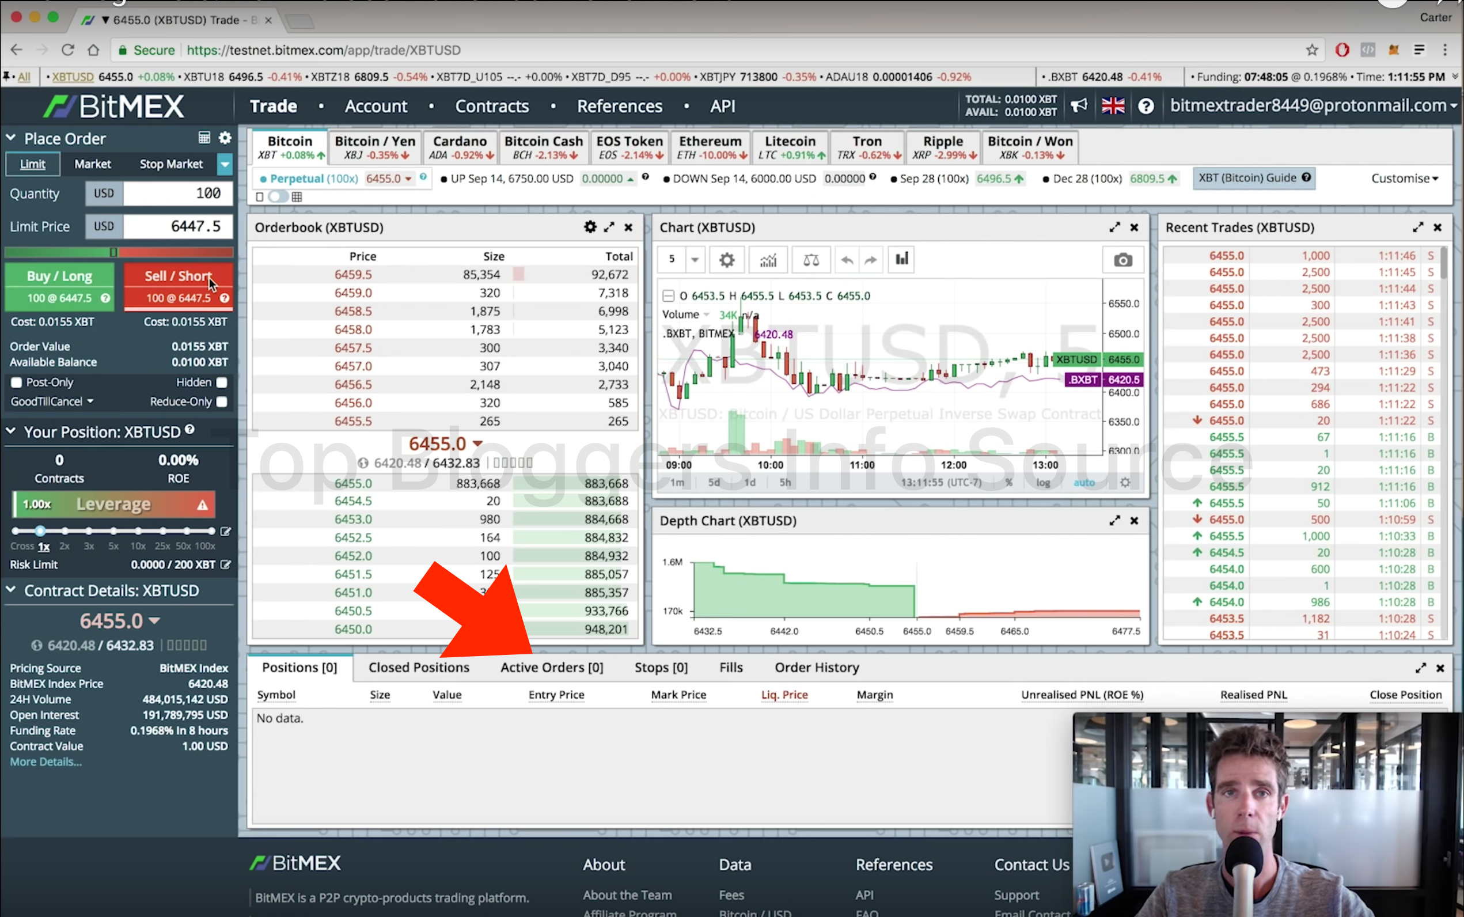The width and height of the screenshot is (1464, 917).
Task: Check the Hidden order option
Action: click(222, 382)
